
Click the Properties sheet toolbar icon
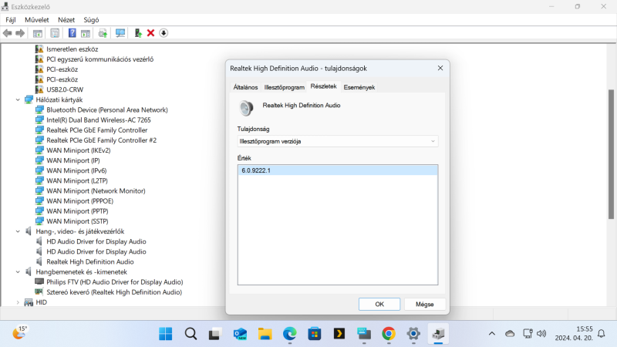tap(55, 33)
